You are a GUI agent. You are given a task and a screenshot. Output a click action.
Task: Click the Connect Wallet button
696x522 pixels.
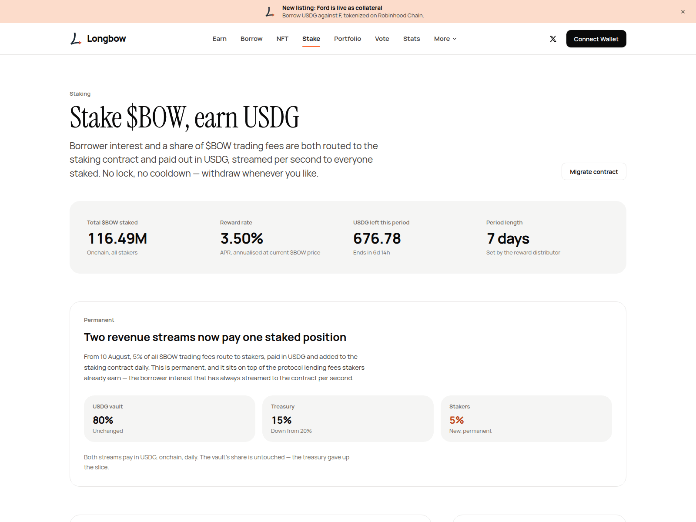tap(596, 39)
